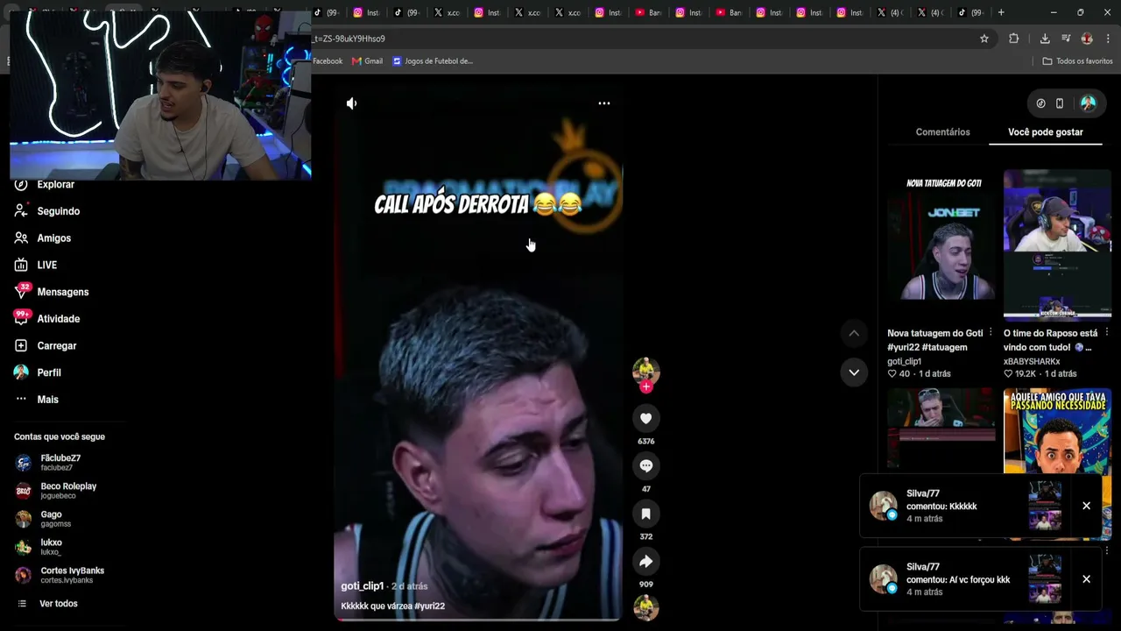Click the xBABYSHARKx username under the card
Image resolution: width=1121 pixels, height=631 pixels.
pyautogui.click(x=1032, y=362)
